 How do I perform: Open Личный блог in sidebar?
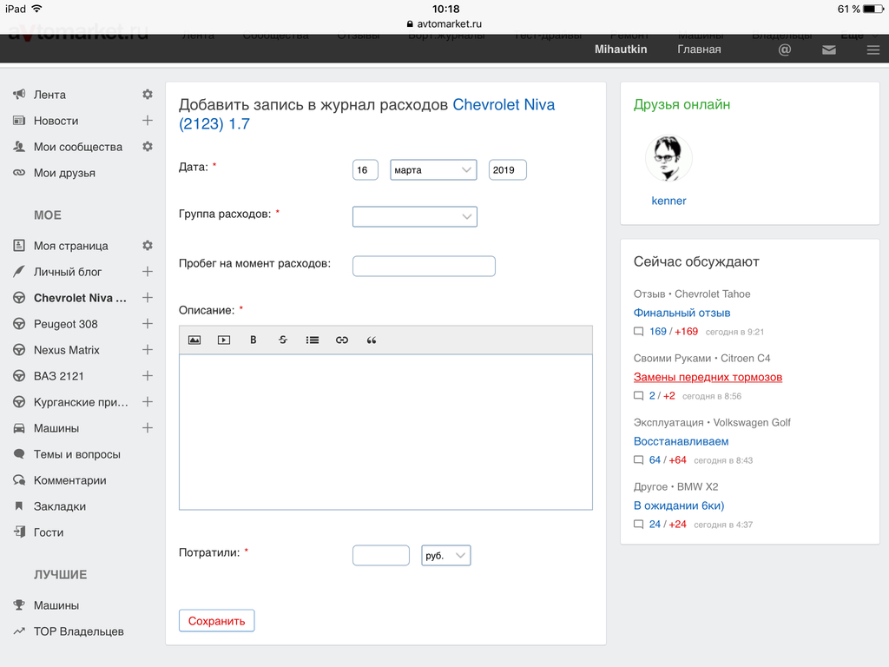(68, 272)
